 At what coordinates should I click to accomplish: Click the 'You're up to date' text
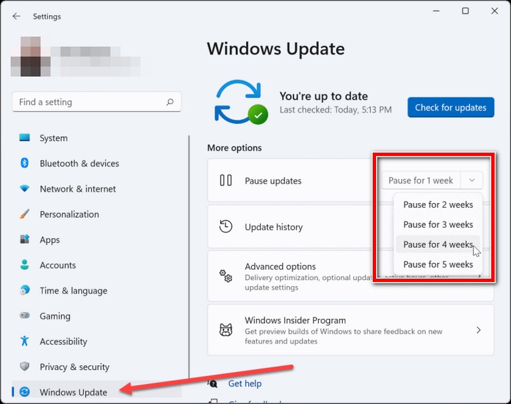pyautogui.click(x=324, y=96)
